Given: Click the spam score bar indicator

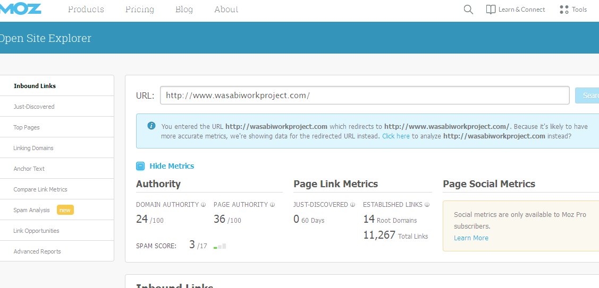Looking at the screenshot, I should point(220,246).
